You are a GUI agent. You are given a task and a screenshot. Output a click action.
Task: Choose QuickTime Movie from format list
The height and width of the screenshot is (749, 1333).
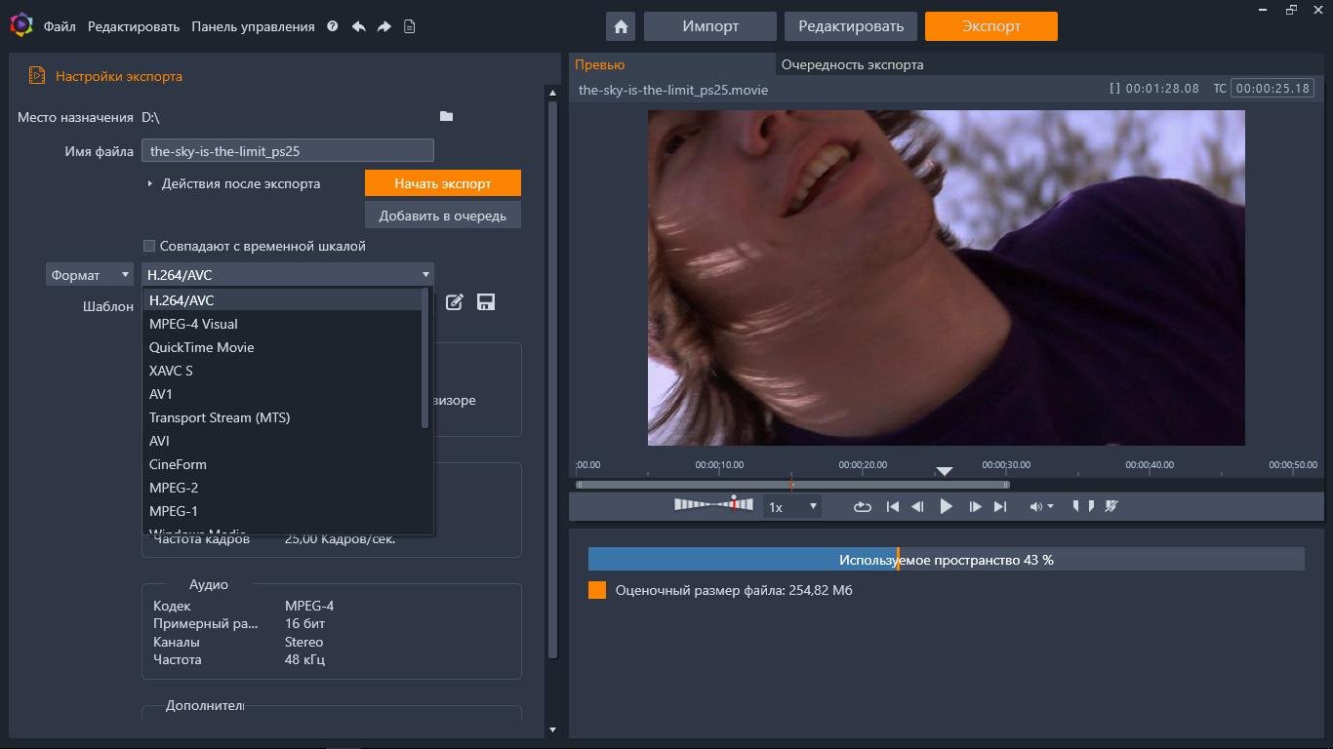(202, 347)
